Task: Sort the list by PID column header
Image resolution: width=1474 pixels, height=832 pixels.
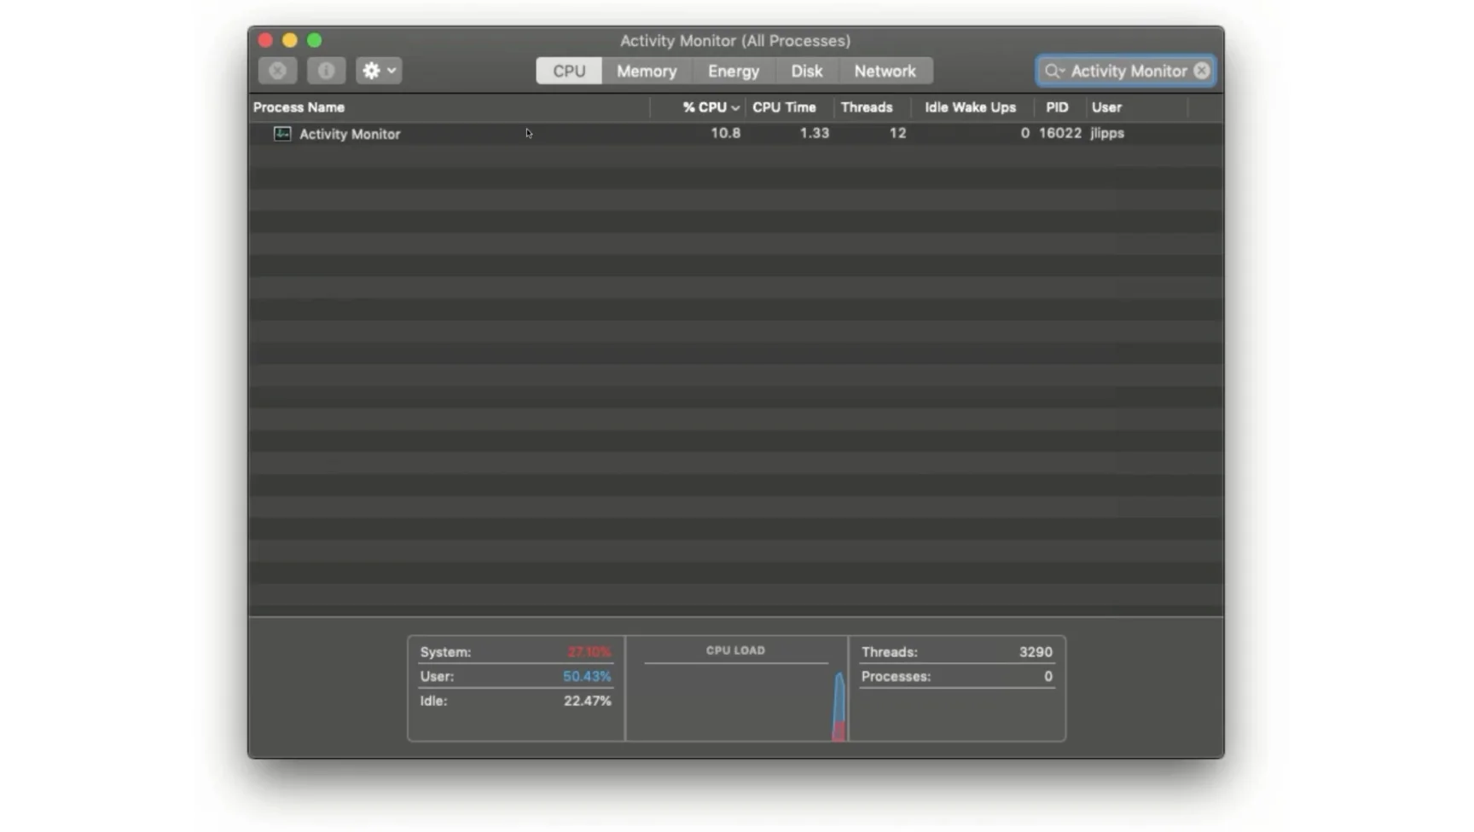Action: pos(1057,107)
